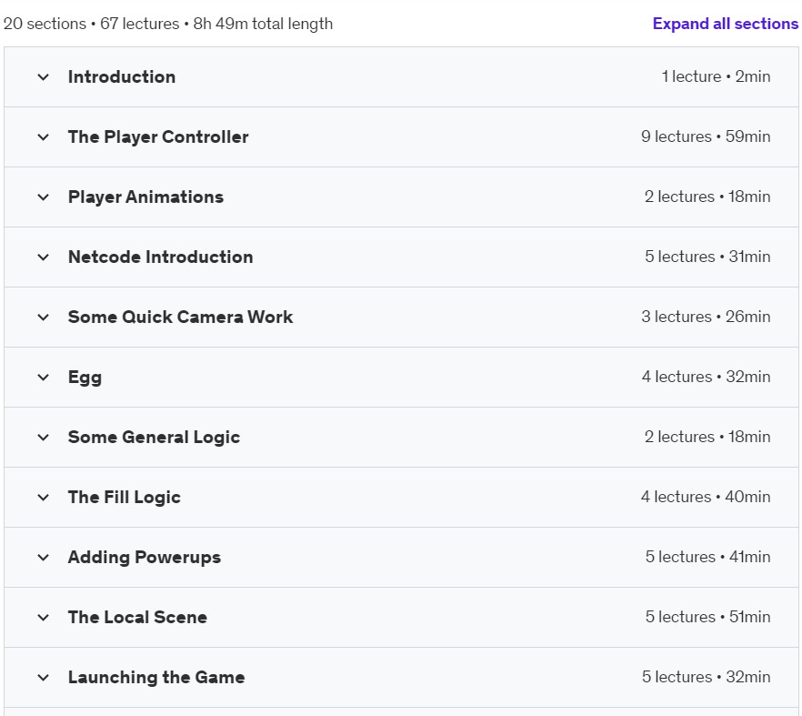Viewport: 802px width, 716px height.
Task: Select Some General Logic section title
Action: pyautogui.click(x=154, y=437)
